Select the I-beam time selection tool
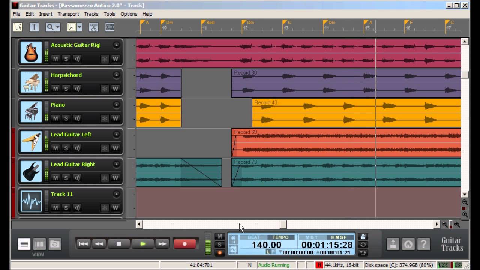480x270 pixels. (x=34, y=27)
